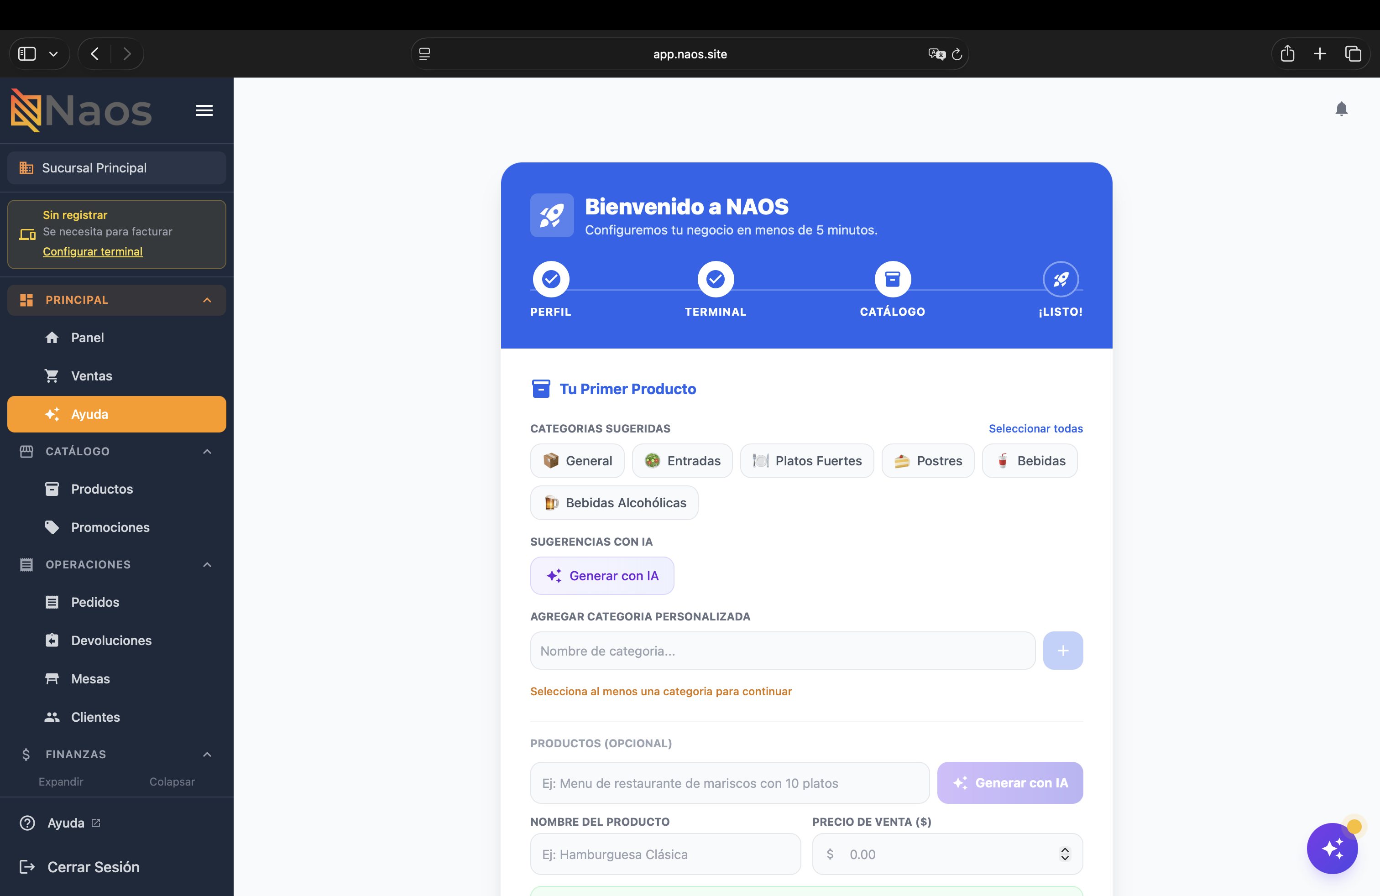Click Generar con IA for products

coord(1010,783)
